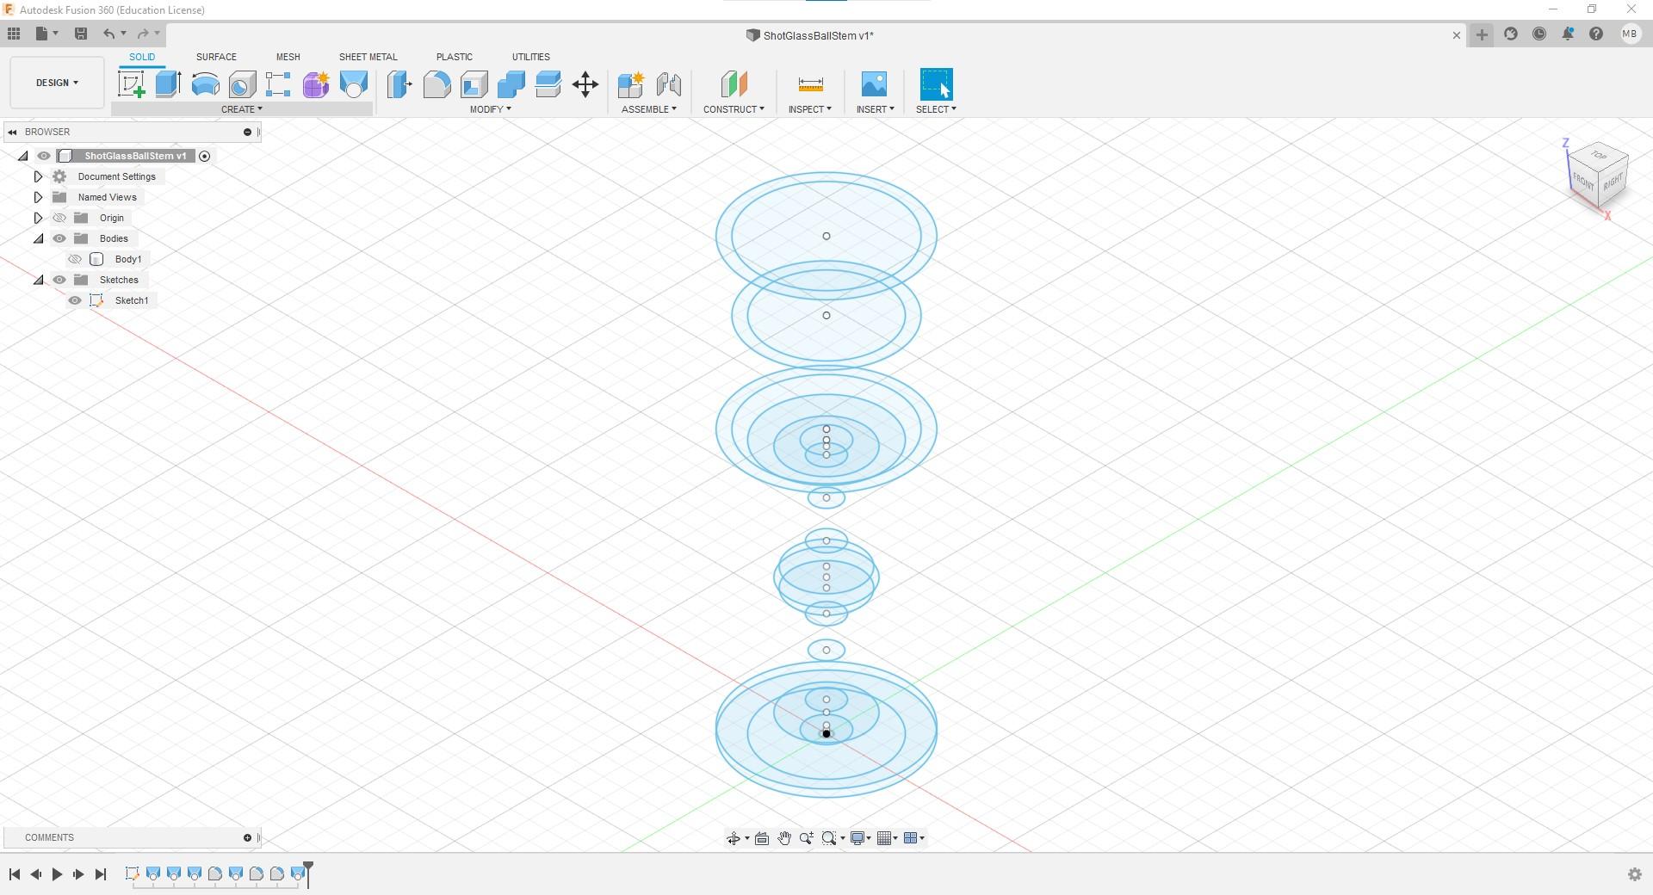1653x895 pixels.
Task: Redo the last undone action
Action: pos(143,34)
